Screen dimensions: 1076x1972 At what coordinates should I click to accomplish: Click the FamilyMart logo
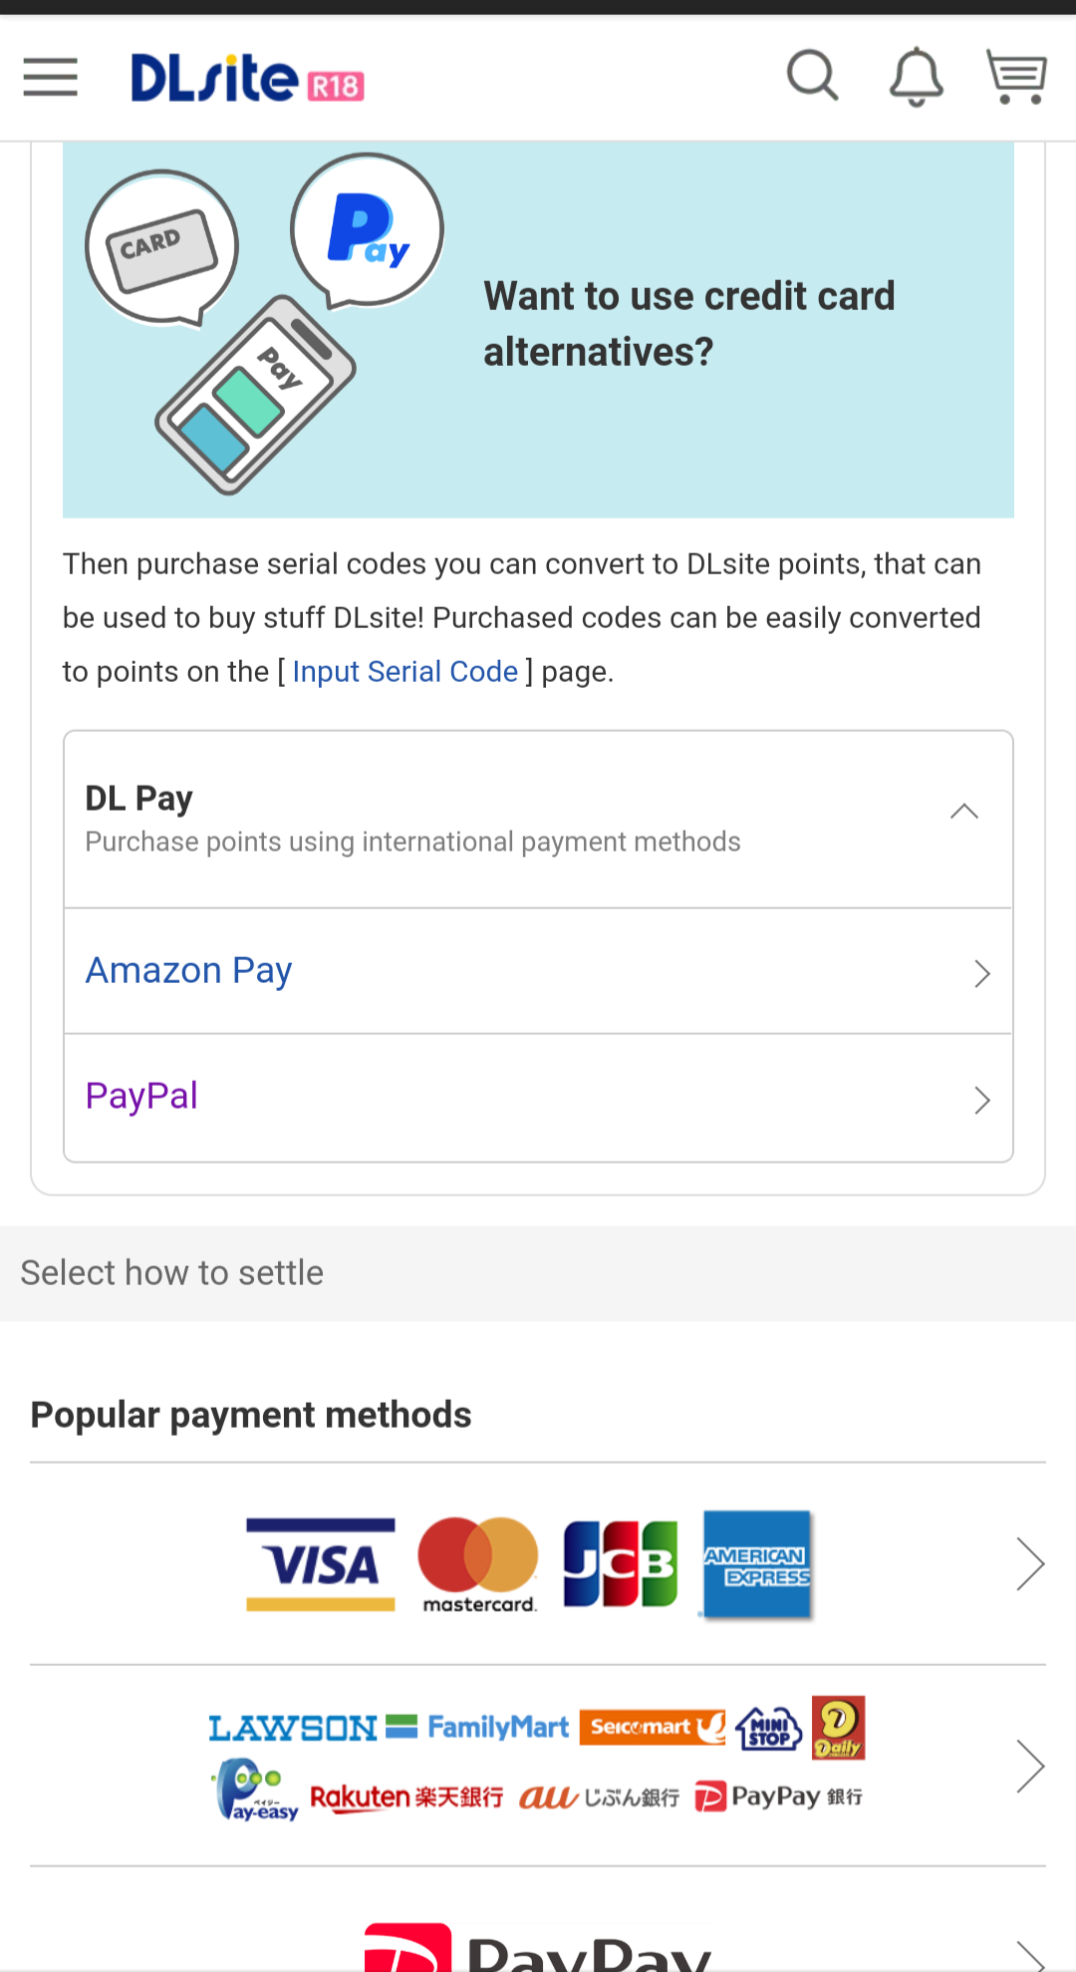point(498,1727)
